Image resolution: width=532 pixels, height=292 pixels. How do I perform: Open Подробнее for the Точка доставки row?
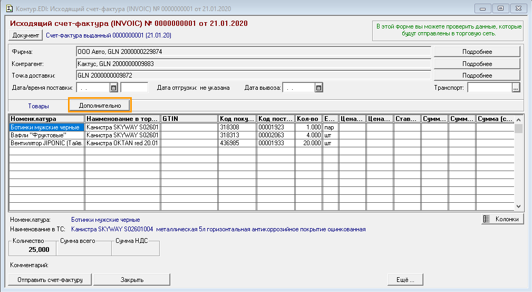(477, 76)
